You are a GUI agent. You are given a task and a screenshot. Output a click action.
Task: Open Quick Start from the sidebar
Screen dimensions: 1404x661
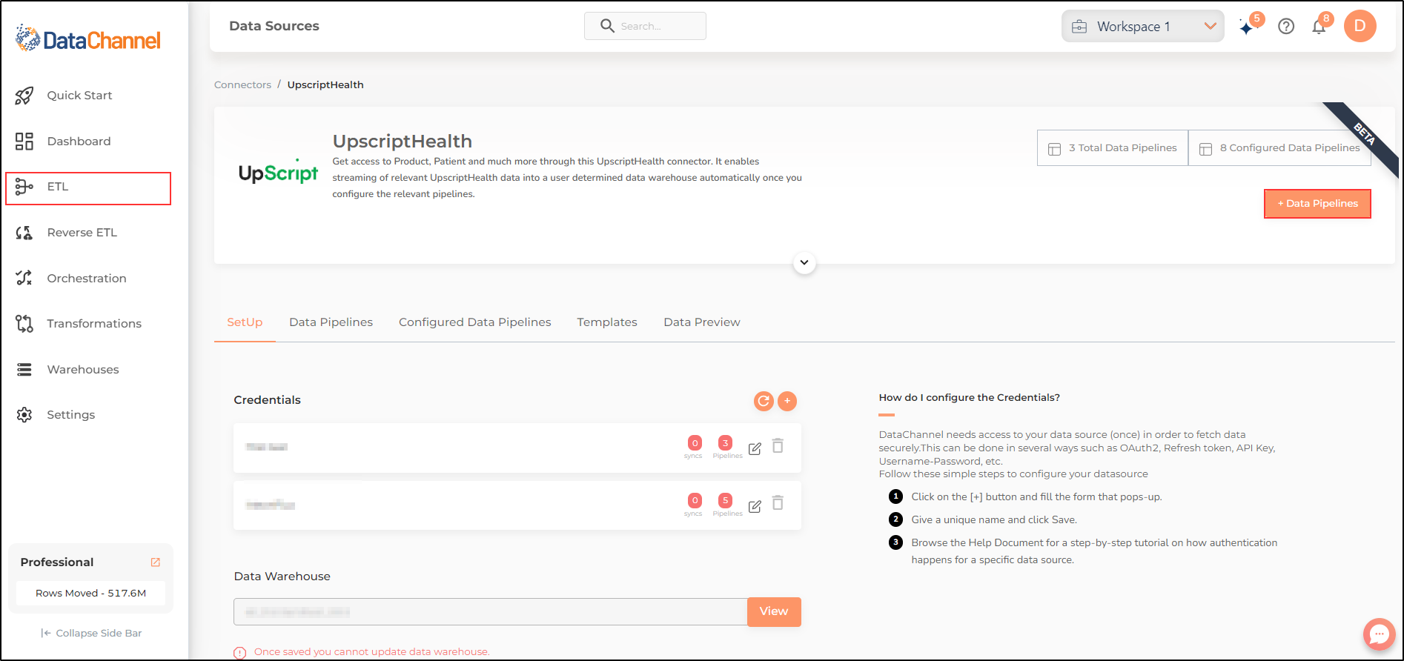[x=79, y=96]
